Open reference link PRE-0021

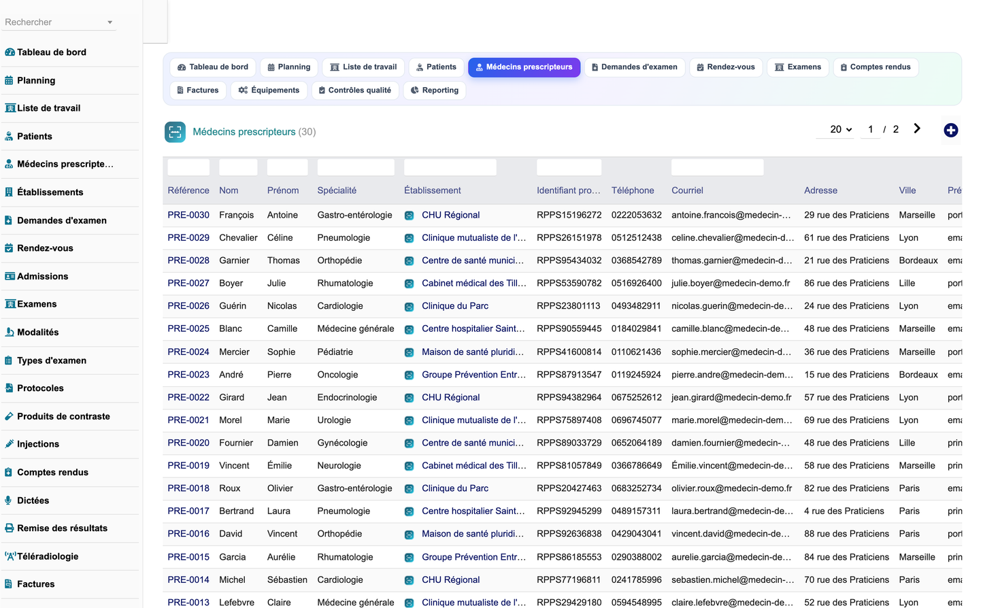(x=188, y=420)
